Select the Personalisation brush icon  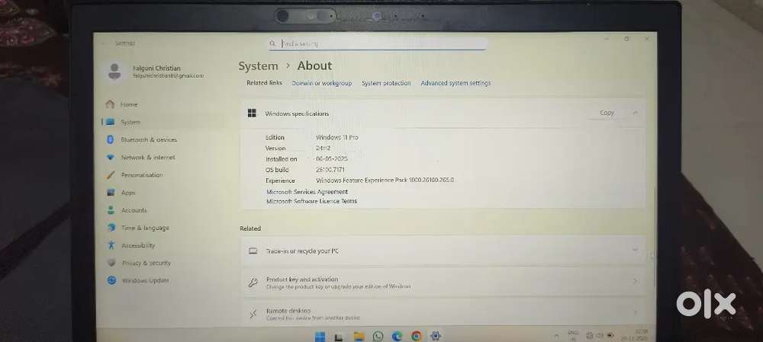[111, 174]
